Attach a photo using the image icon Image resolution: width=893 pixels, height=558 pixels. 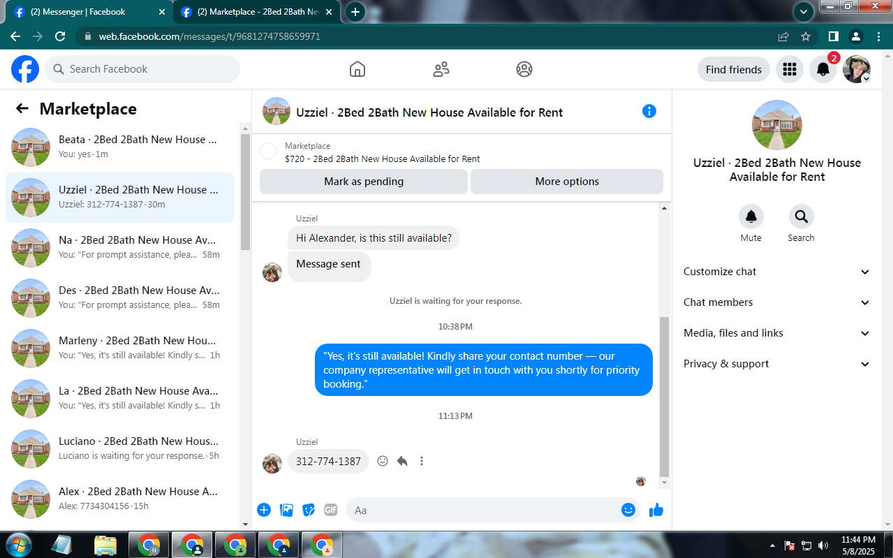[286, 510]
